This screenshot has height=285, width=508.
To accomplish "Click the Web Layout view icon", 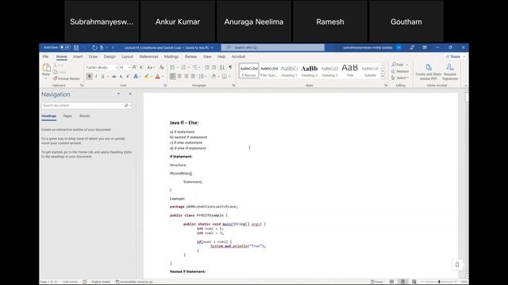I will pos(414,282).
